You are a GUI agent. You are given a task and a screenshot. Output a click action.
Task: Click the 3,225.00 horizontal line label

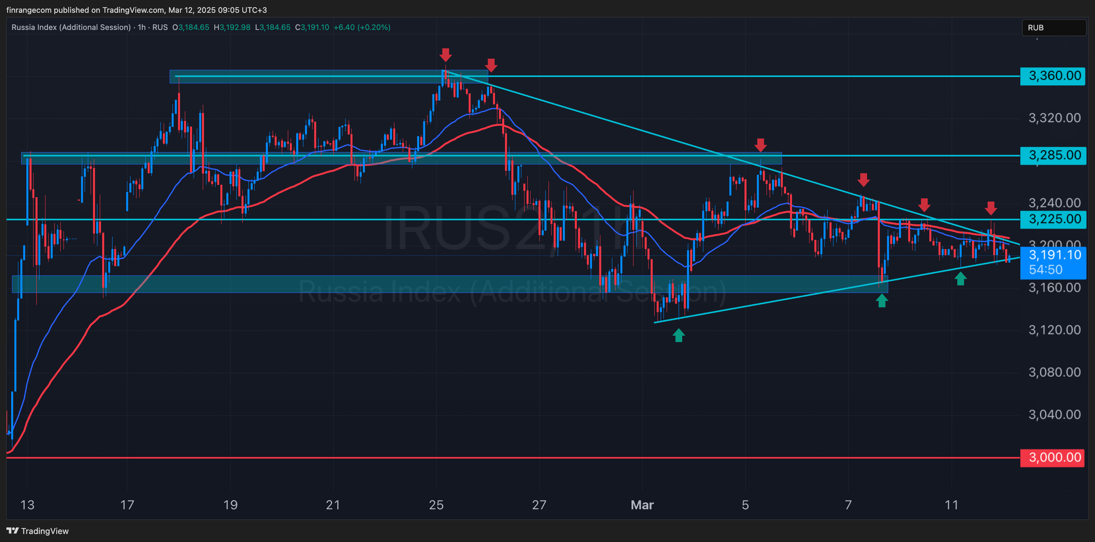point(1053,219)
